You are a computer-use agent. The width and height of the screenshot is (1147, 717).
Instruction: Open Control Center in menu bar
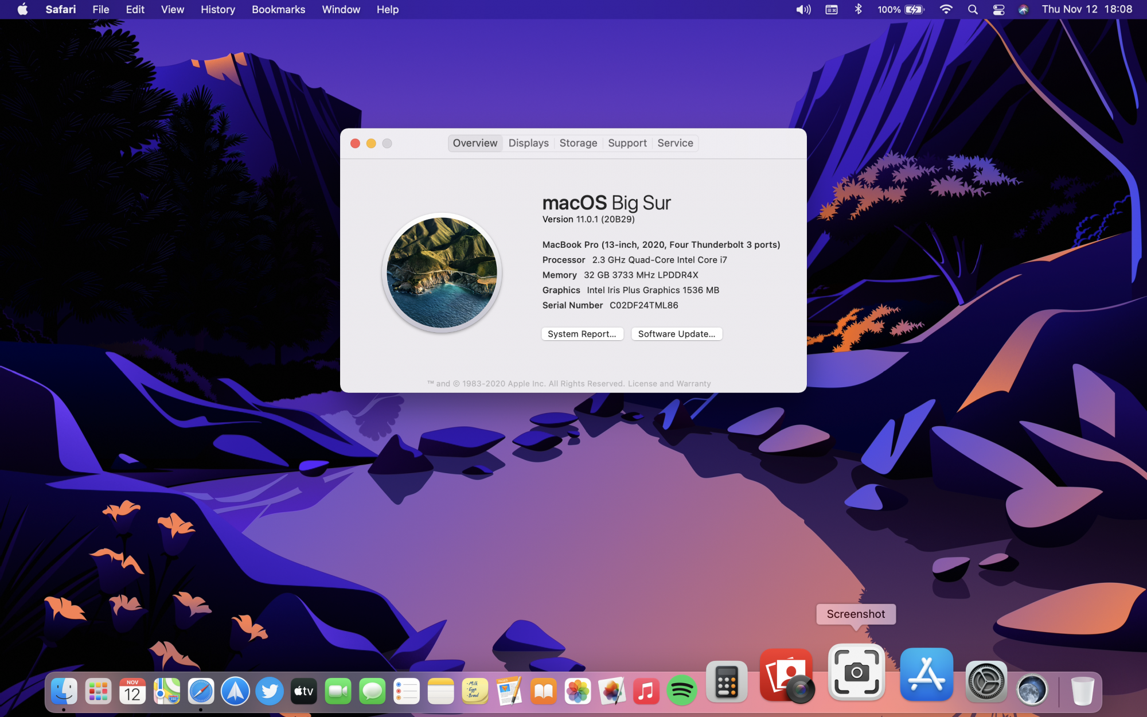tap(998, 10)
